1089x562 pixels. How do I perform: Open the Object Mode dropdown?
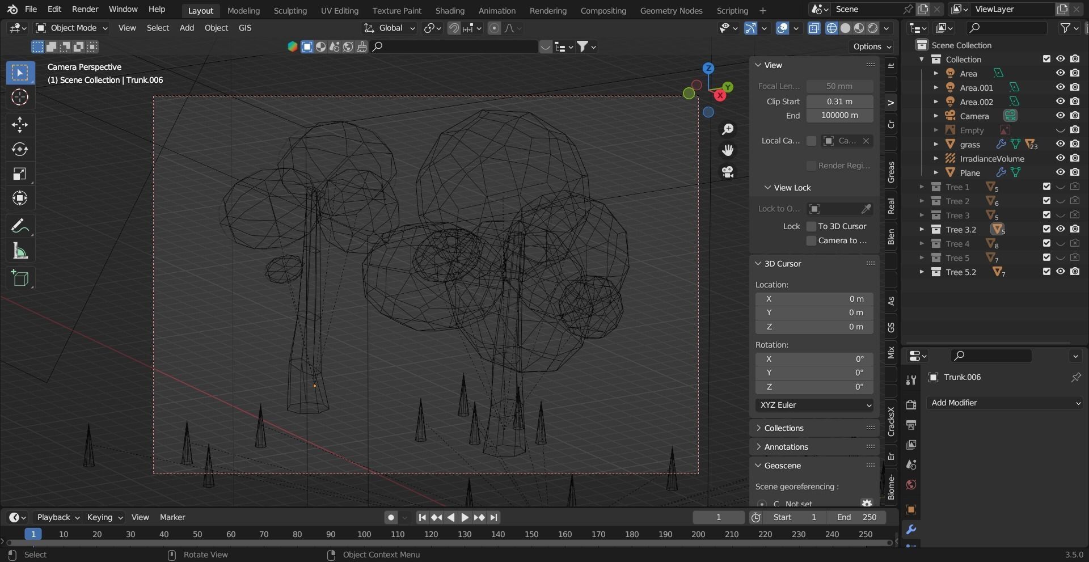(71, 28)
